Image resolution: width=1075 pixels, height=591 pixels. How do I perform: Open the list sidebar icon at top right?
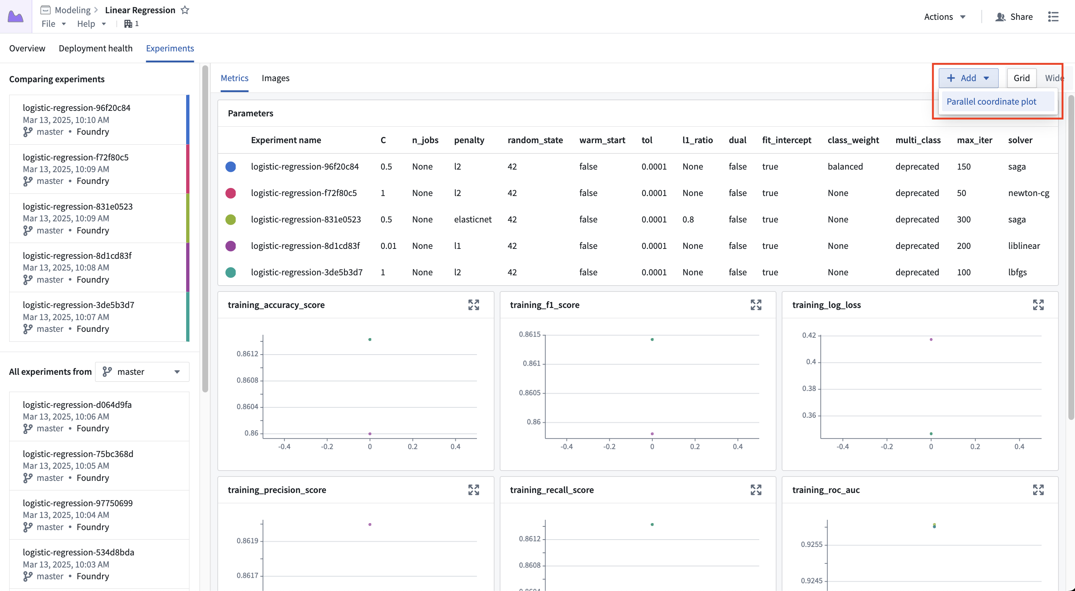[1053, 17]
